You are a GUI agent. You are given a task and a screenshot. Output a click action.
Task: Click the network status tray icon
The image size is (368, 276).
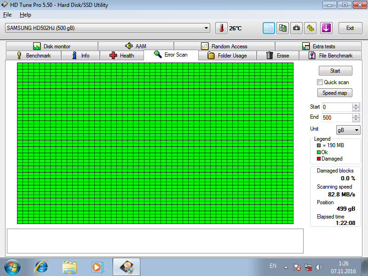coord(308,267)
